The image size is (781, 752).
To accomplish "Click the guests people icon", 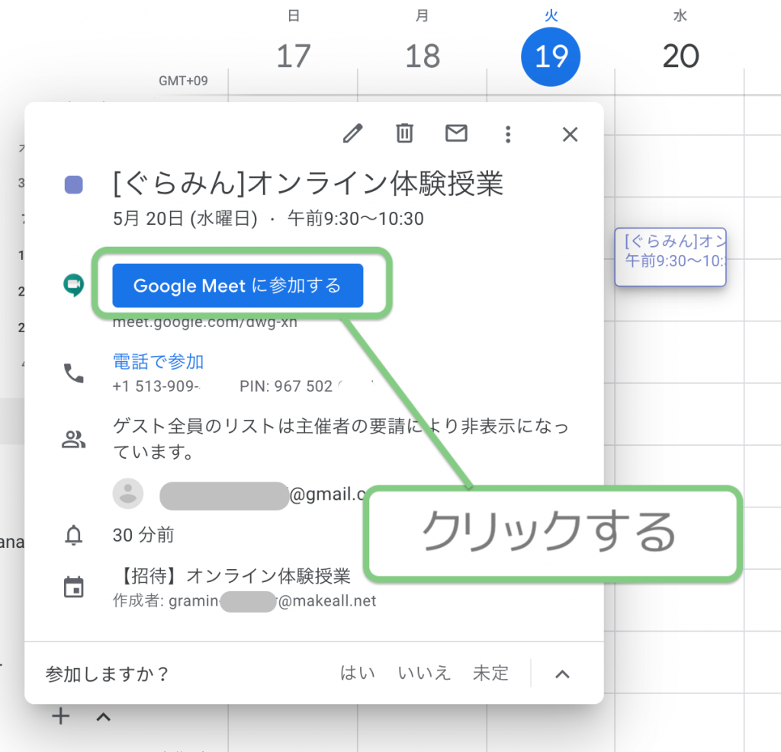I will [x=74, y=439].
